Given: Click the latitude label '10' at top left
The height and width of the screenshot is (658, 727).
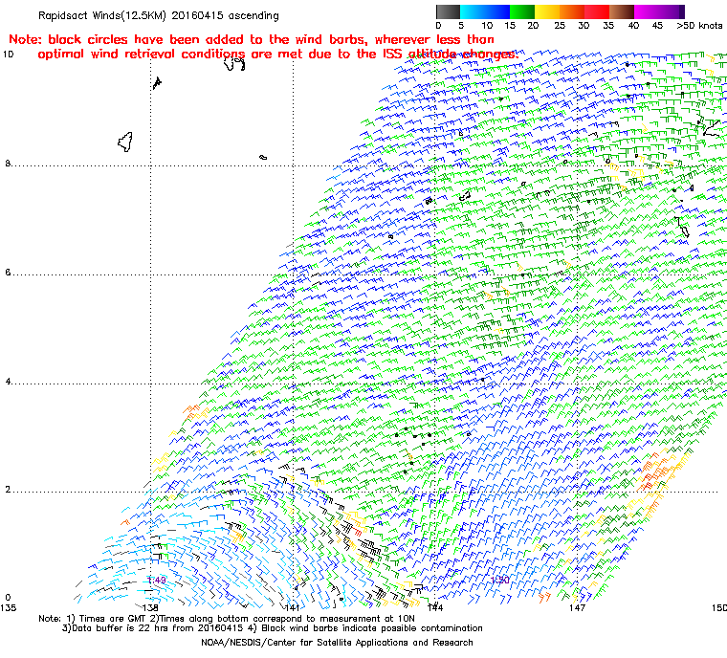Looking at the screenshot, I should point(9,55).
